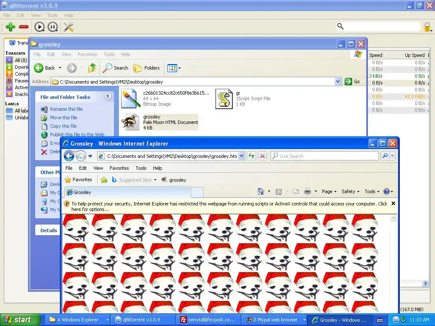This screenshot has height=326, width=435.
Task: Click the IE Print icon
Action: [308, 191]
